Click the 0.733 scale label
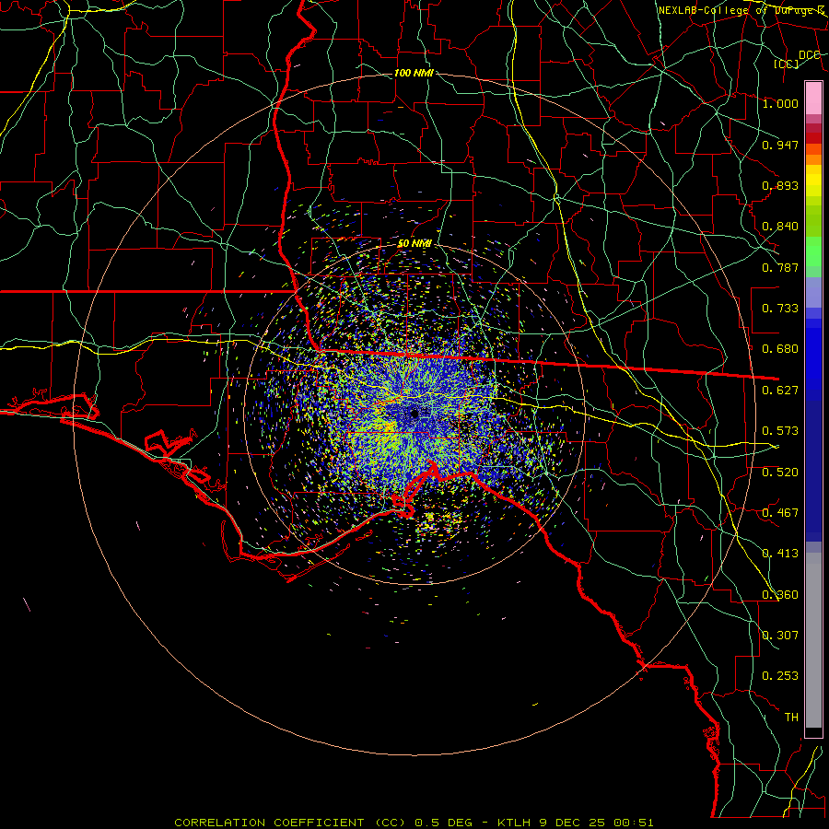This screenshot has width=829, height=829. pyautogui.click(x=780, y=309)
